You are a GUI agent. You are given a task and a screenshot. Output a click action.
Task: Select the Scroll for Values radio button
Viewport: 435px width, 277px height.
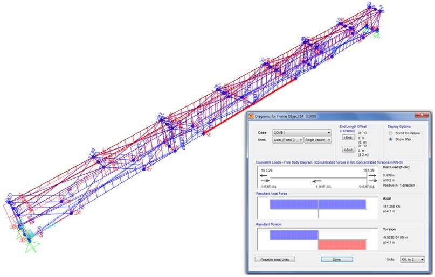pos(391,133)
